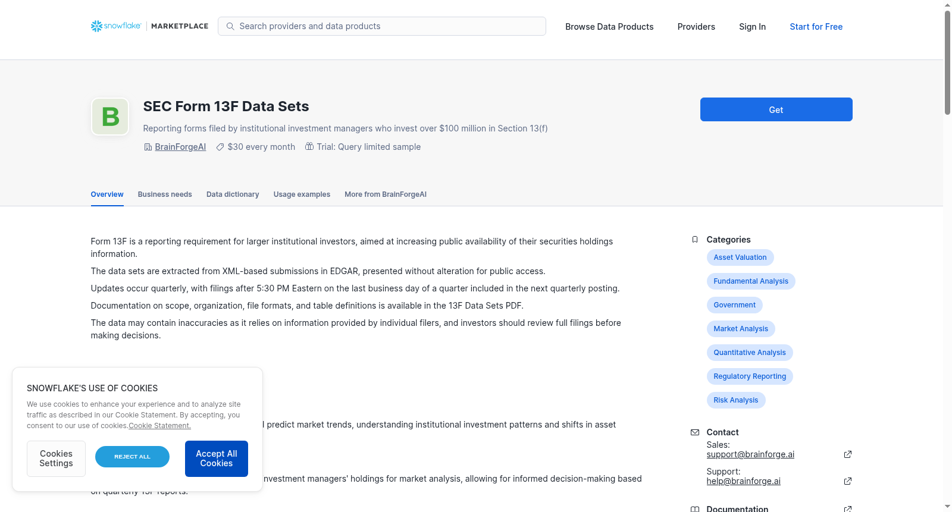Click Start for Free
This screenshot has width=952, height=512.
pos(816,27)
